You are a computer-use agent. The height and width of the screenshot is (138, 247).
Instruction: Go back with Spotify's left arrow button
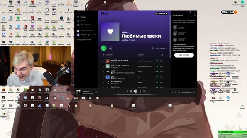102,14
